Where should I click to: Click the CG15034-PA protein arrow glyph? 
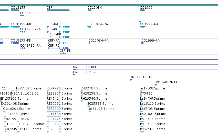(89, 43)
